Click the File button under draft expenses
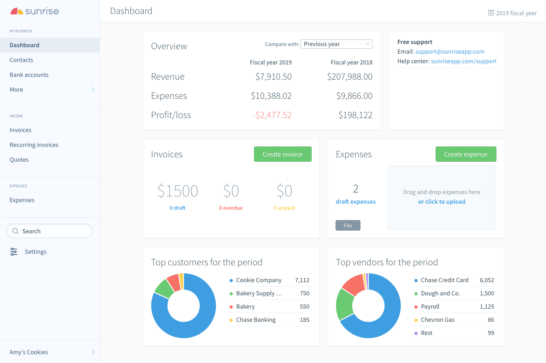Viewport: 546px width, 363px height. (x=348, y=225)
